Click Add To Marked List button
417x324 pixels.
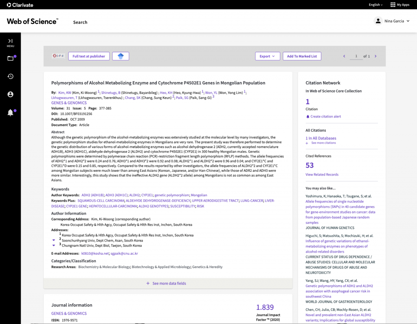point(302,56)
